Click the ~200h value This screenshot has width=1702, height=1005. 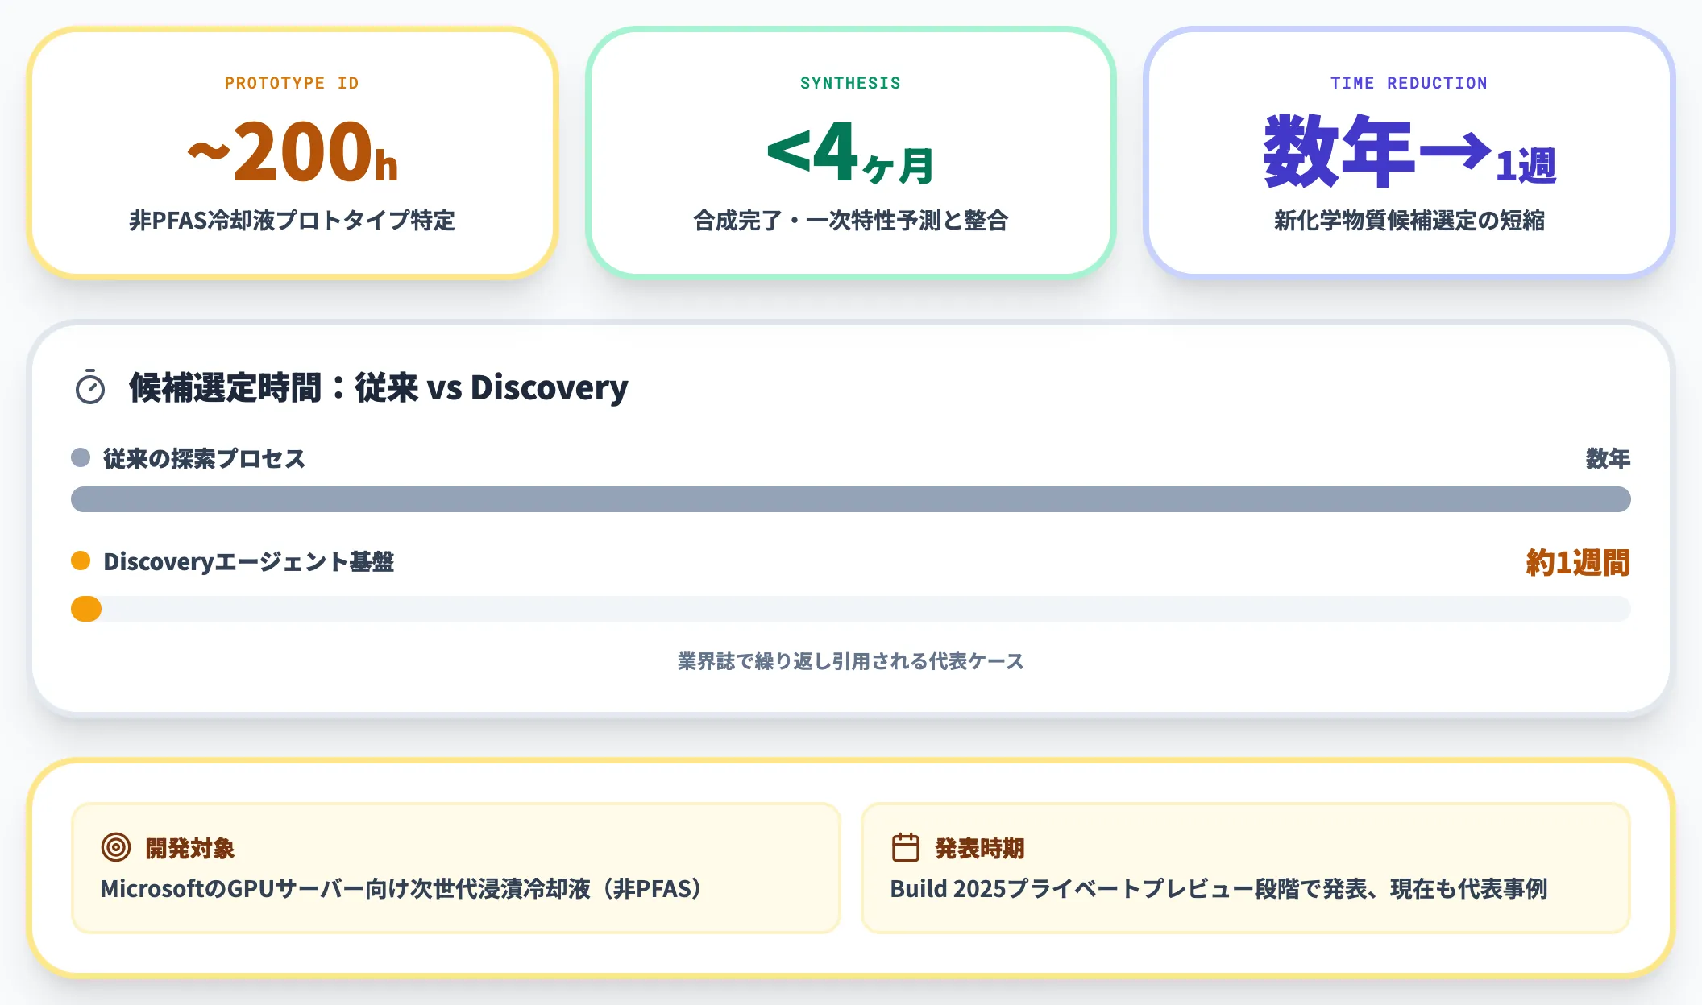pos(293,151)
